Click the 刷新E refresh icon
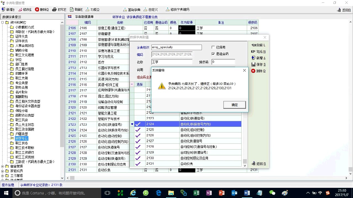 pyautogui.click(x=72, y=10)
